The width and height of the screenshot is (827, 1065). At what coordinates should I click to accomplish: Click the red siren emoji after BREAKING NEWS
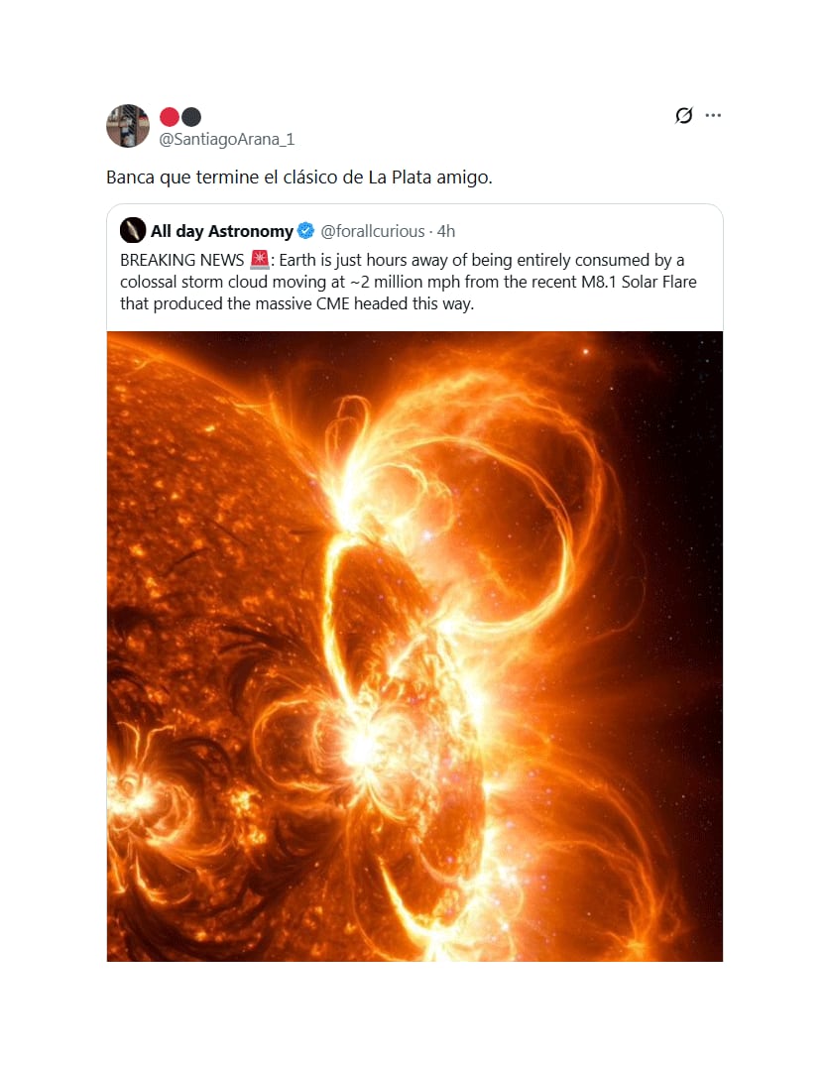click(260, 260)
